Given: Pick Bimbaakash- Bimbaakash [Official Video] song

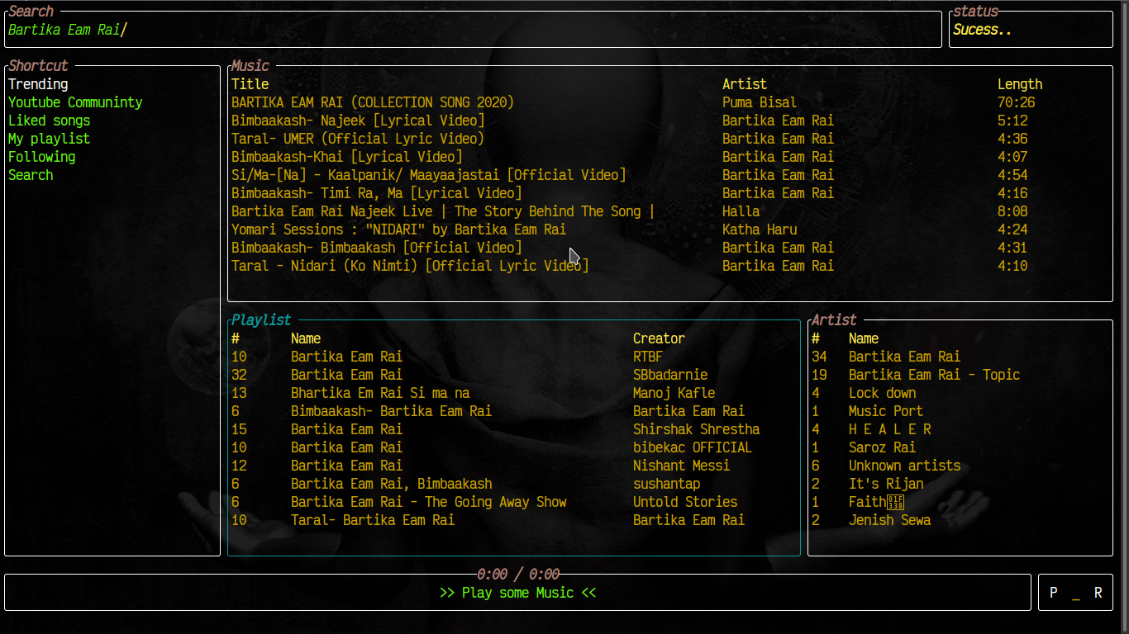Looking at the screenshot, I should click(x=376, y=248).
